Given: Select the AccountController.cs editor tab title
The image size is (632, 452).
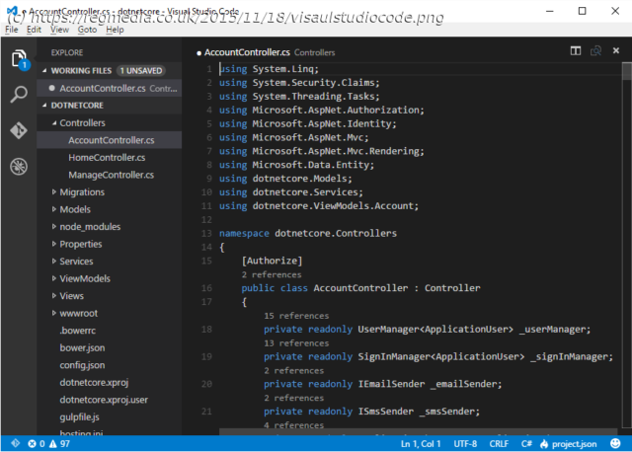Looking at the screenshot, I should [247, 52].
